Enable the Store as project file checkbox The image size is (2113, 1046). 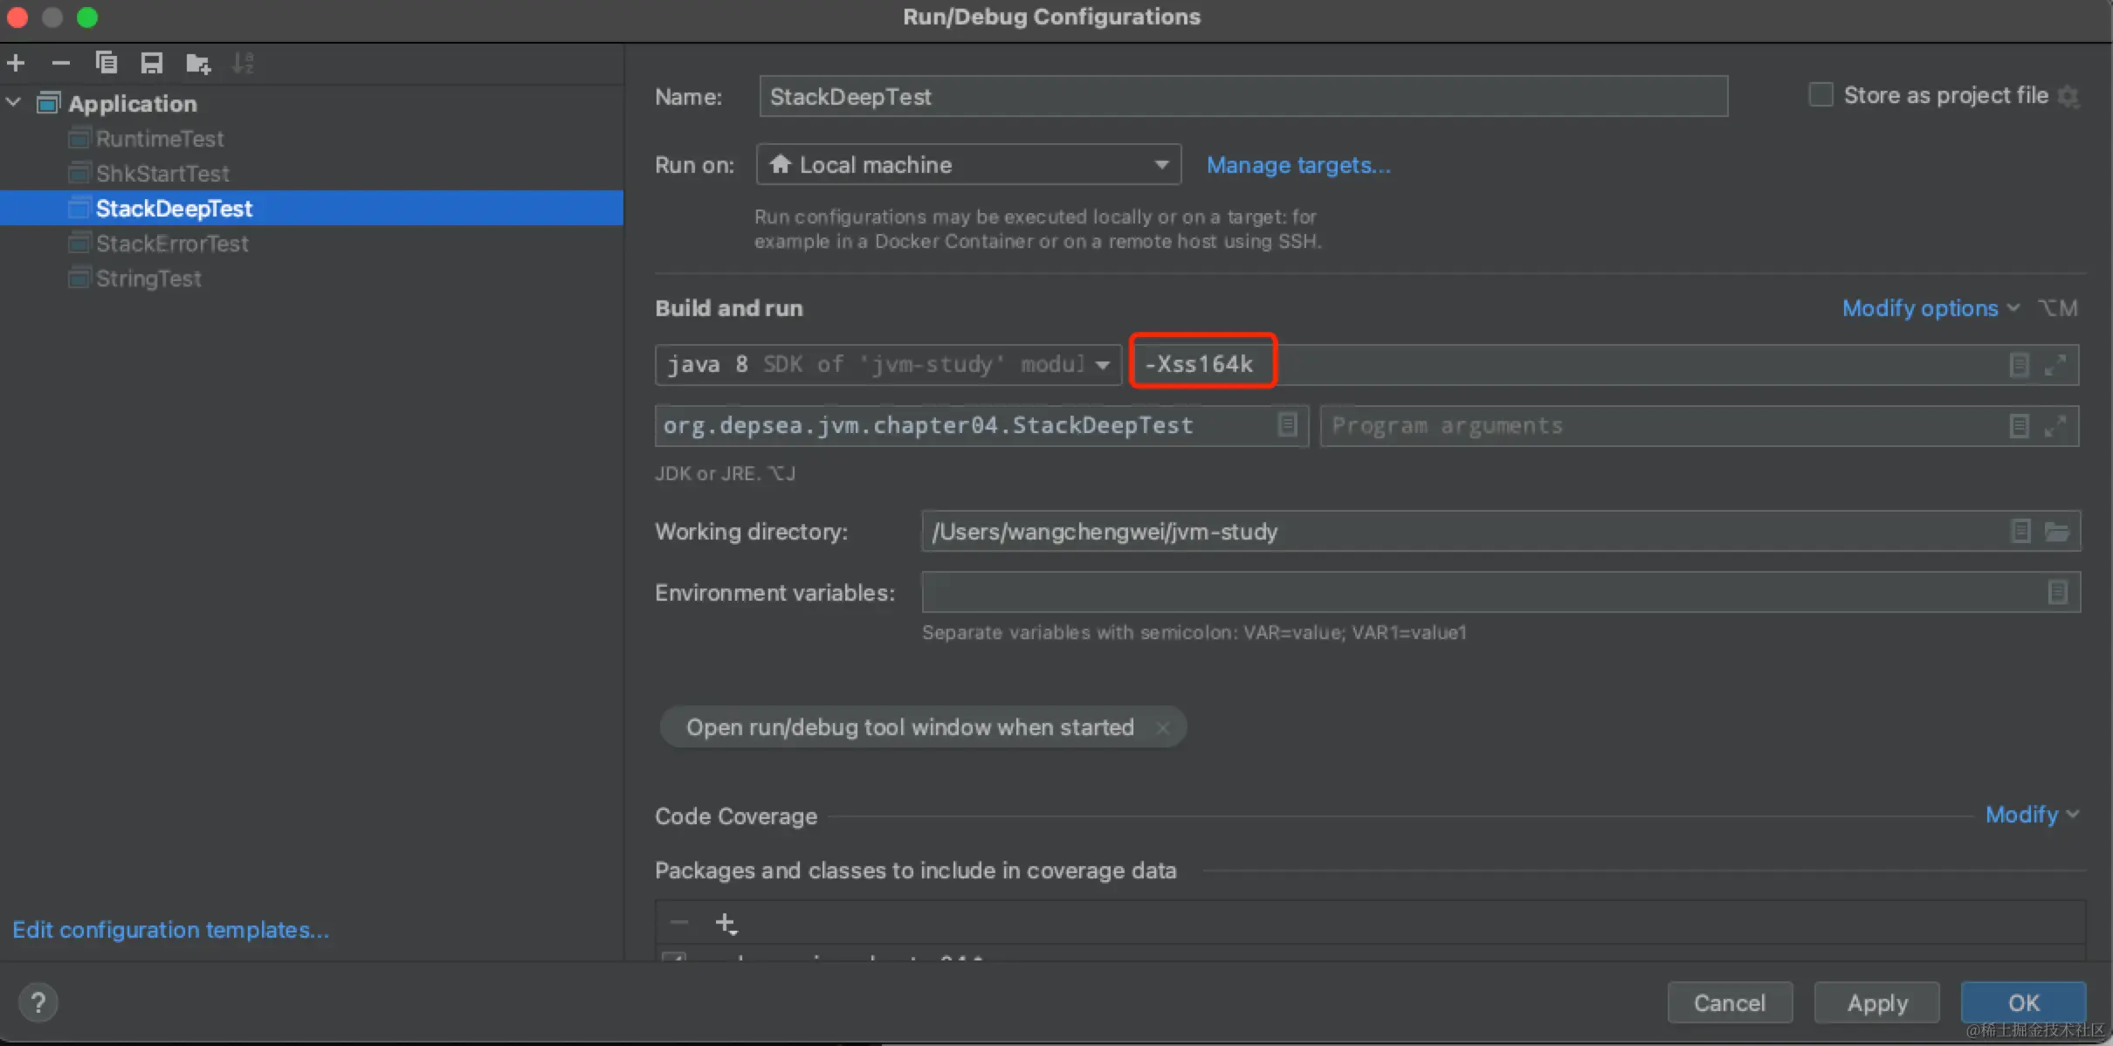1820,95
